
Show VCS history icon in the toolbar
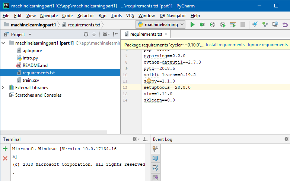coord(275,25)
